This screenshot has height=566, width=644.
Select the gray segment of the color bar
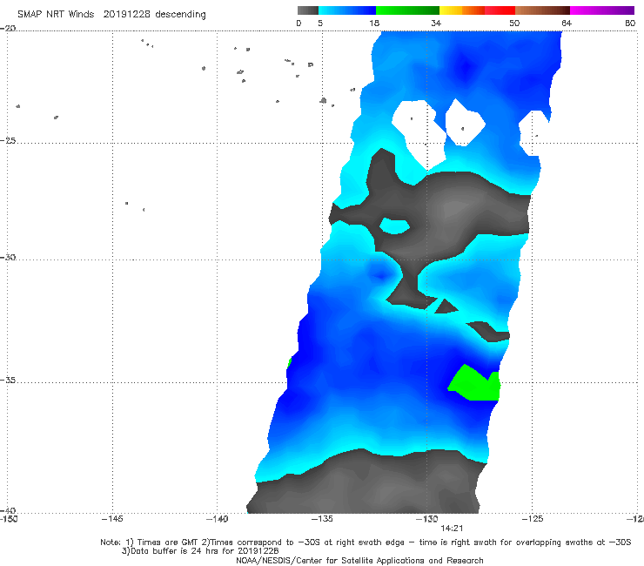coord(307,10)
